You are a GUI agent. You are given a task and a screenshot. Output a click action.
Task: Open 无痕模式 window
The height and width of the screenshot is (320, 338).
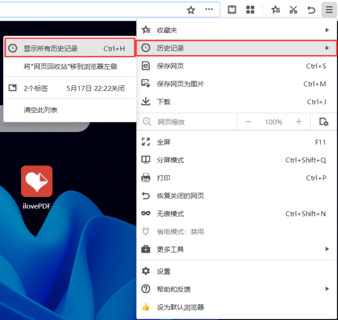pos(237,214)
